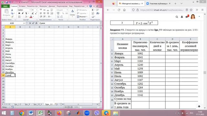This screenshot has height=116, width=207.
Task: Expand the Name Box dropdown arrow
Action: pos(24,23)
